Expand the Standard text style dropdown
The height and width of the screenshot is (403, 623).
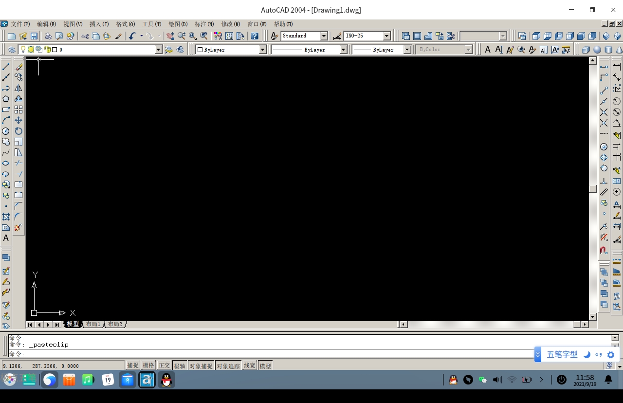324,36
